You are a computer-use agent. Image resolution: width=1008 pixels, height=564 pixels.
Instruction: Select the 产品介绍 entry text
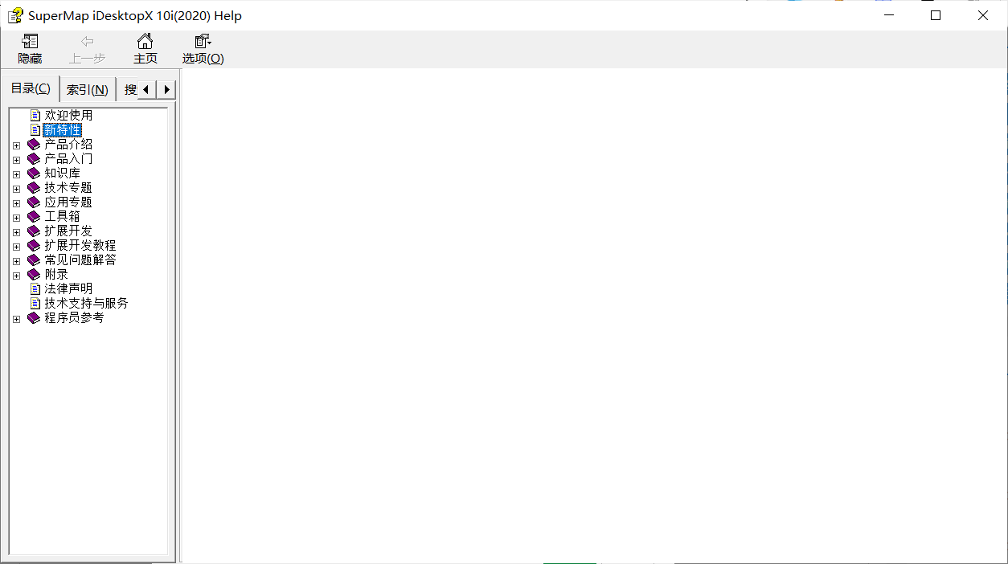[x=68, y=145]
